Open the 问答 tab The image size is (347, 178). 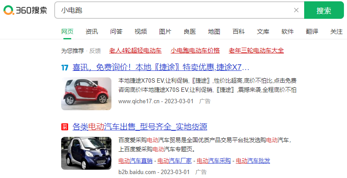point(116,31)
